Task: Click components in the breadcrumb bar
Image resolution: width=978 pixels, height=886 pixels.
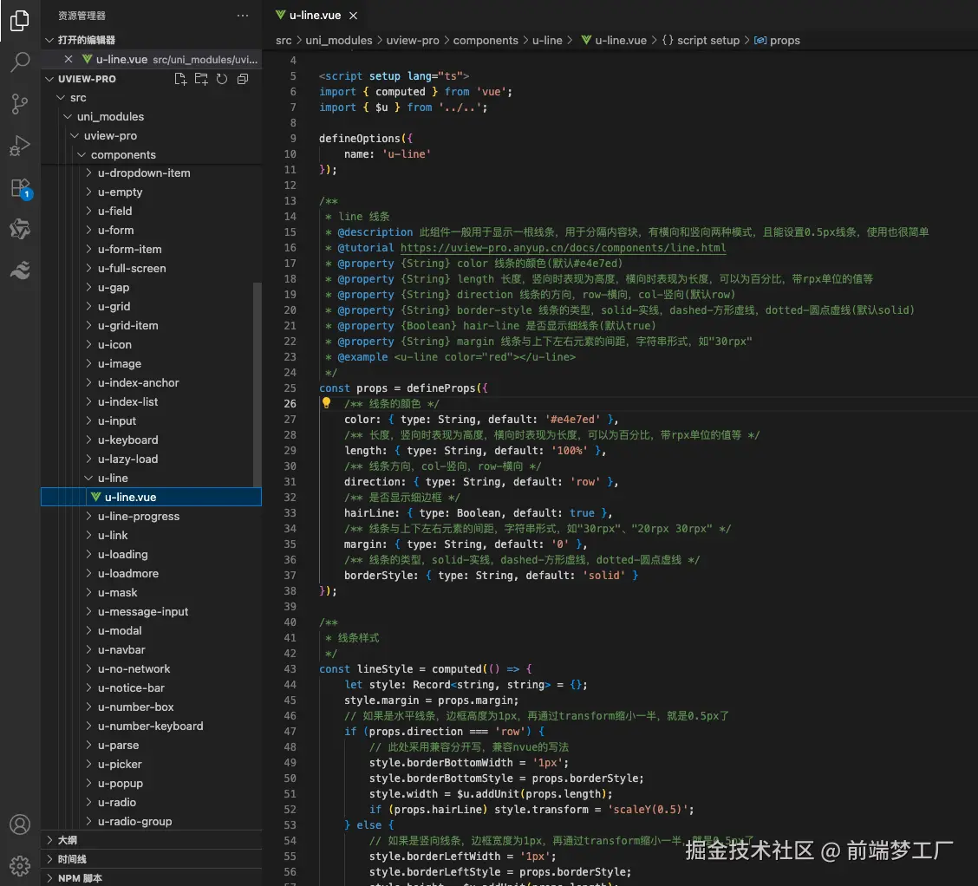Action: click(x=486, y=40)
